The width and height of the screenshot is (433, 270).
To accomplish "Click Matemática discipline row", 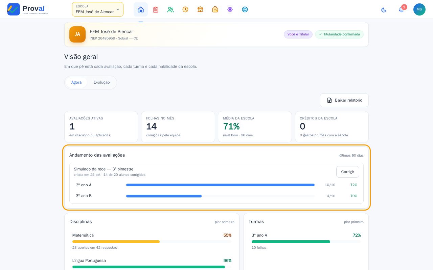I will point(152,241).
